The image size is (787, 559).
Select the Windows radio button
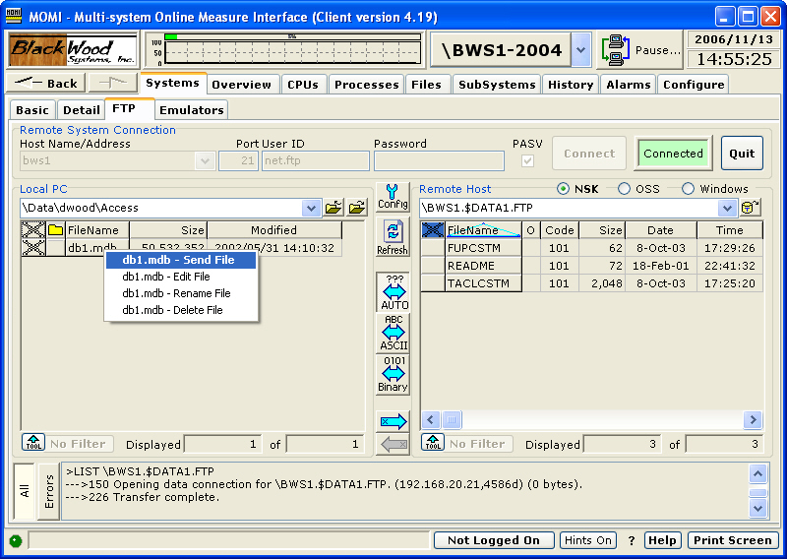coord(688,189)
